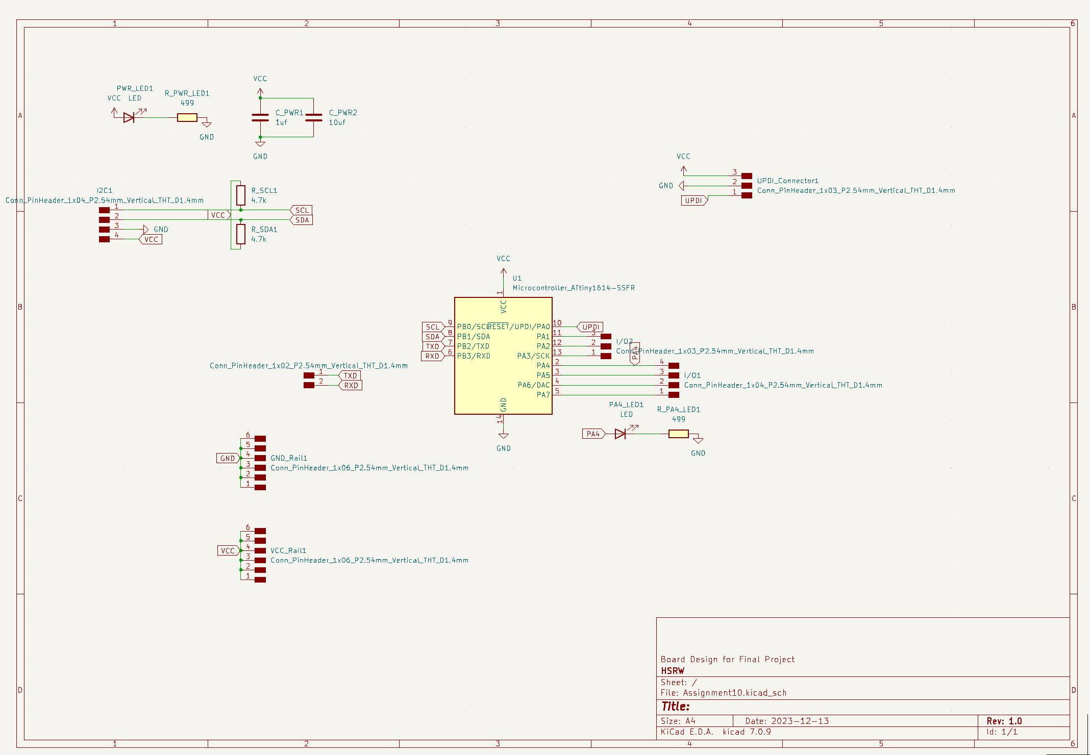Select the "GND_Rail1" reference text
Image resolution: width=1090 pixels, height=755 pixels.
tap(289, 458)
